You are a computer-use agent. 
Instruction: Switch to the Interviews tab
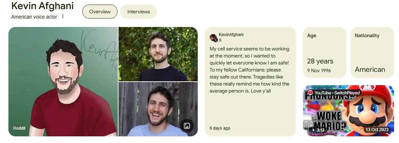coord(138,12)
